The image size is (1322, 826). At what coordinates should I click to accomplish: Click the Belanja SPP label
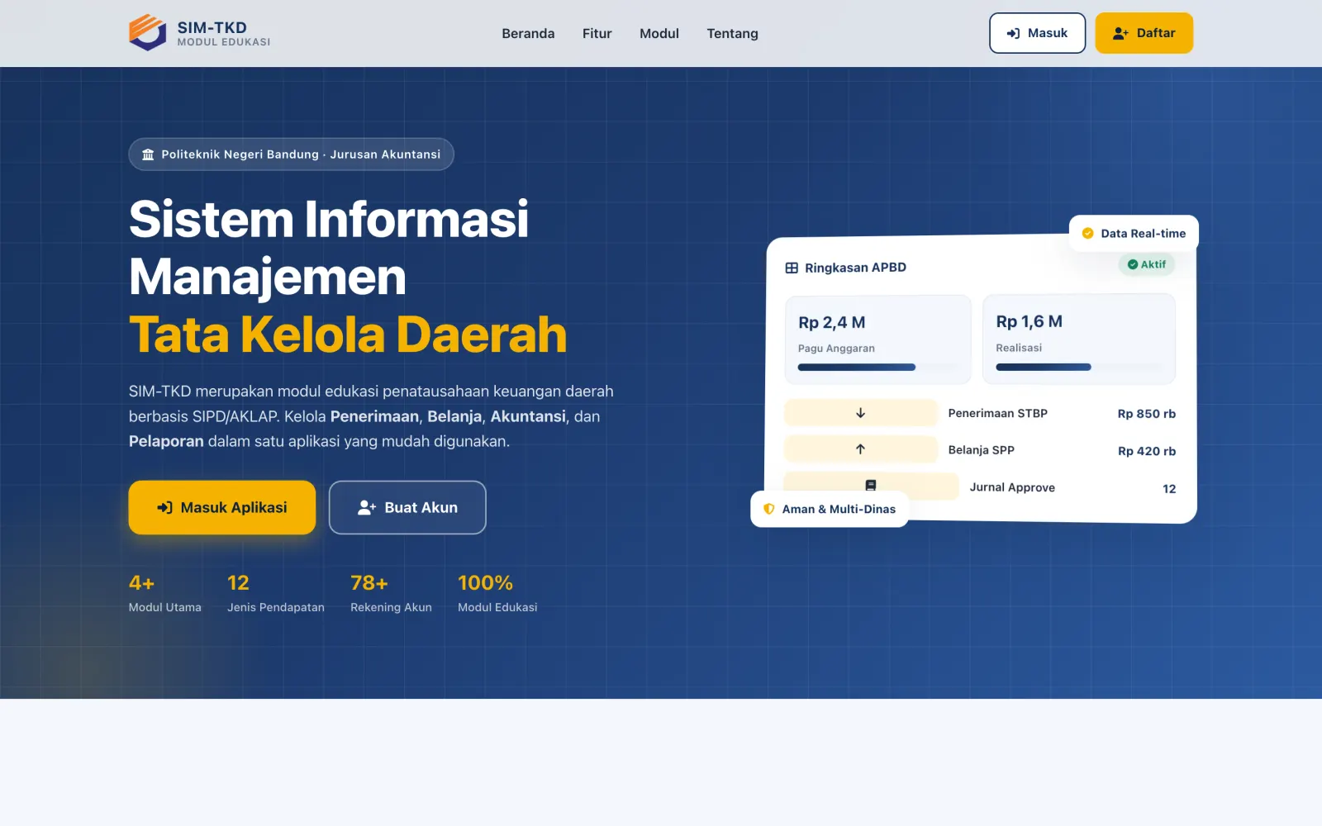(x=982, y=450)
